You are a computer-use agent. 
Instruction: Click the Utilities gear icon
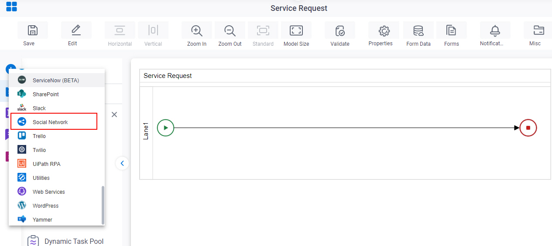pos(22,178)
